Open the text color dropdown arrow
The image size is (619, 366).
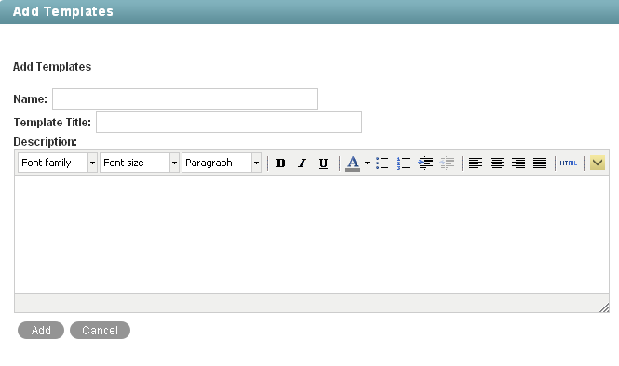tap(367, 163)
